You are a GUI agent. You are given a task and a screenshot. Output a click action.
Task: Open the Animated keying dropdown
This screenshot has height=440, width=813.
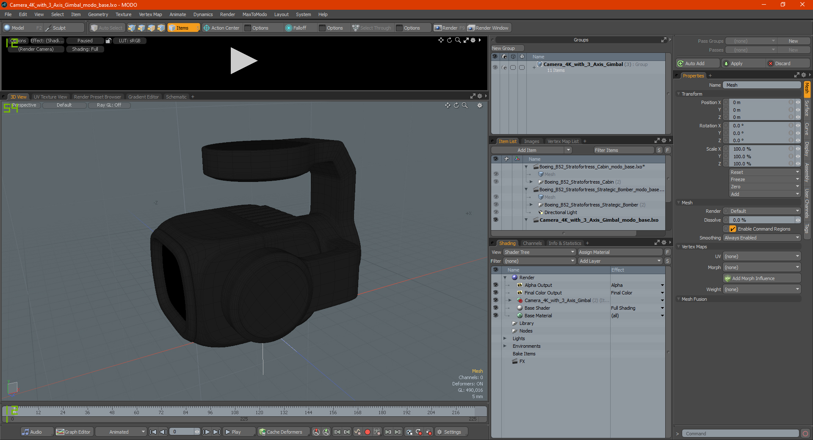tap(121, 432)
